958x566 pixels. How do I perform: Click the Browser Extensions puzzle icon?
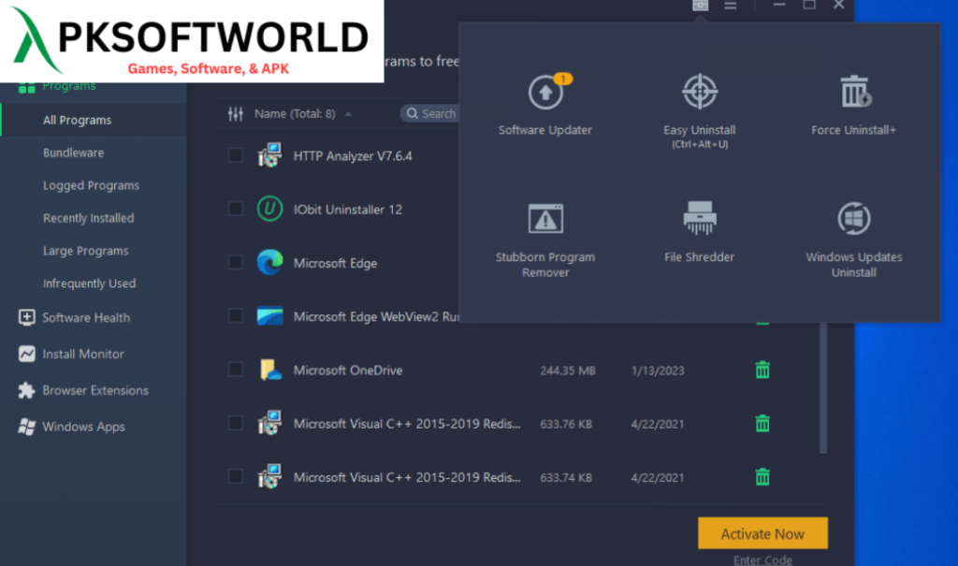26,390
